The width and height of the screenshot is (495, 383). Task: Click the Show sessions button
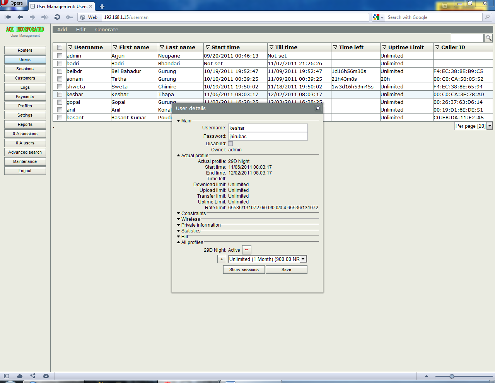[x=244, y=269]
